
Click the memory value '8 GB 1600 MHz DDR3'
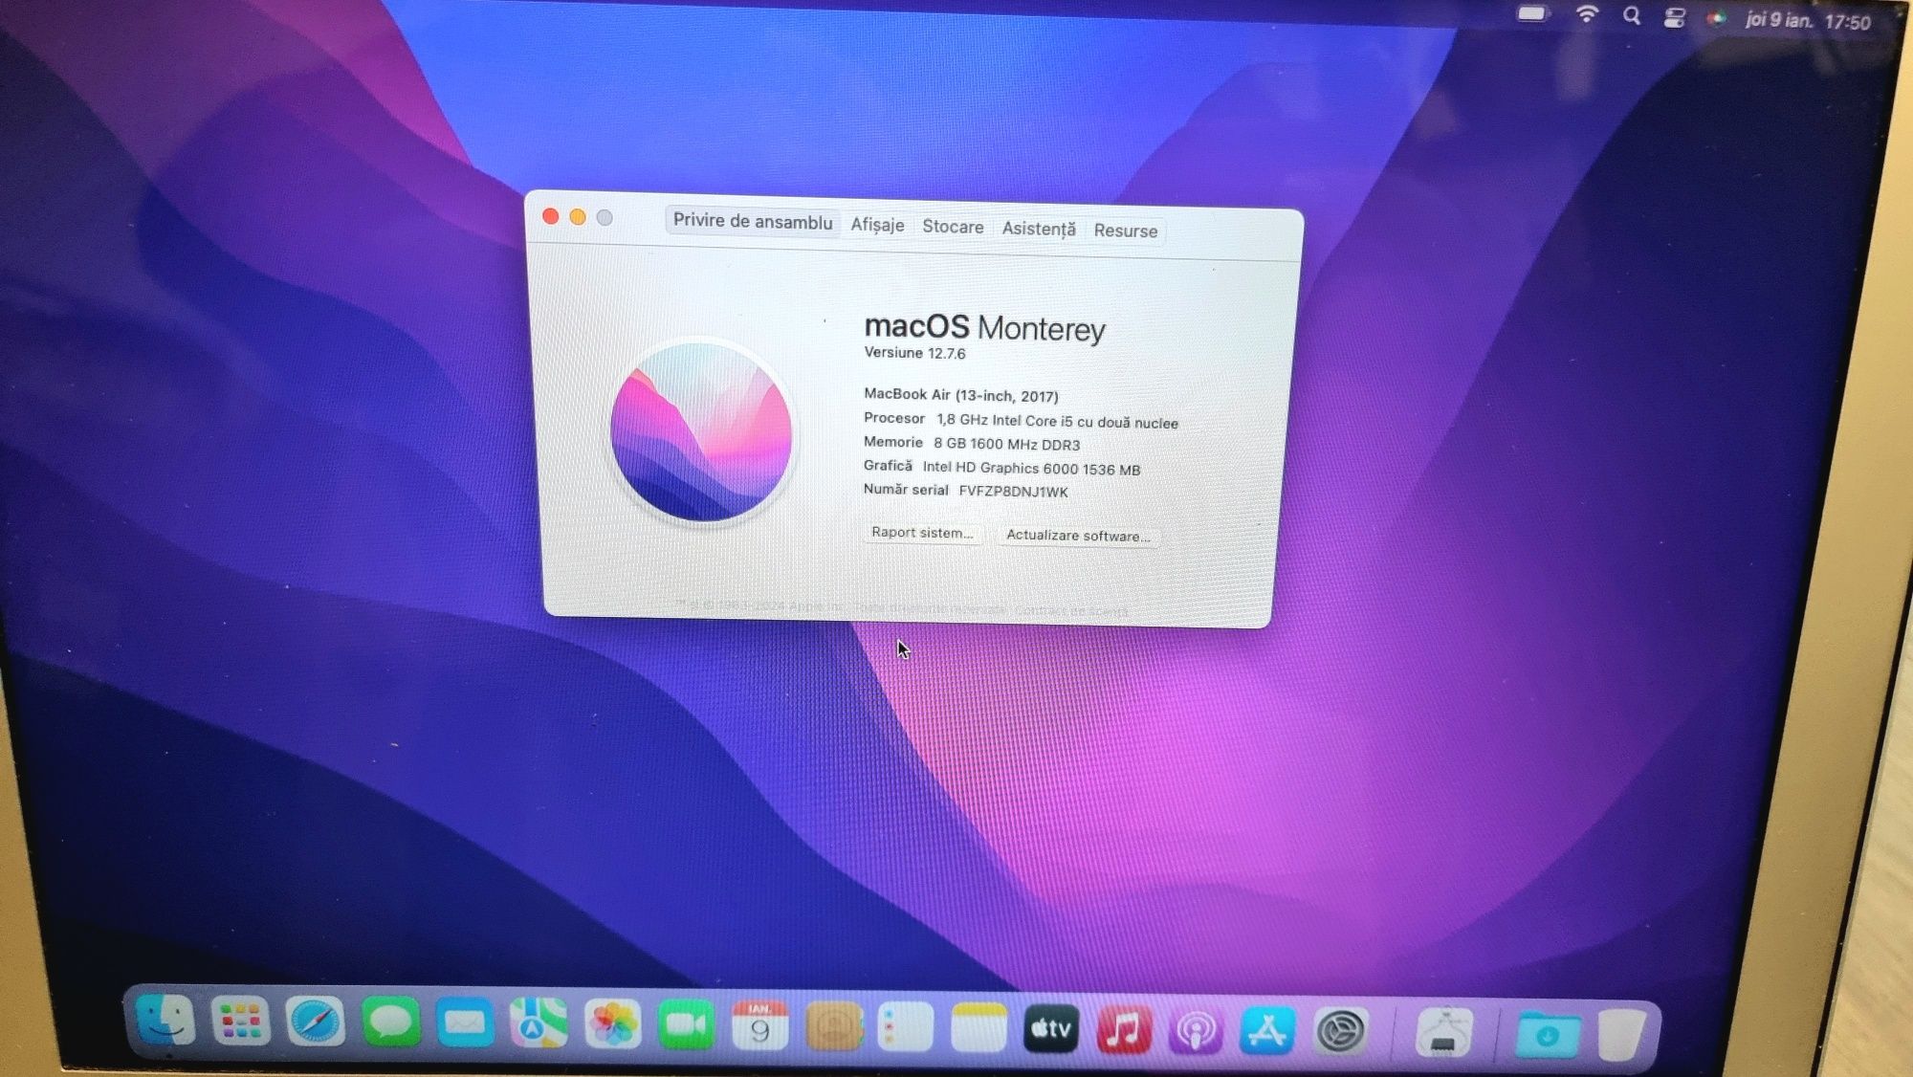pyautogui.click(x=1007, y=444)
